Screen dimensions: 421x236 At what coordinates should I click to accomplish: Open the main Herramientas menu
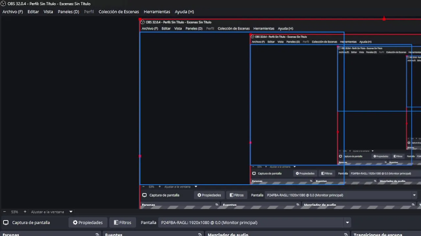click(157, 11)
